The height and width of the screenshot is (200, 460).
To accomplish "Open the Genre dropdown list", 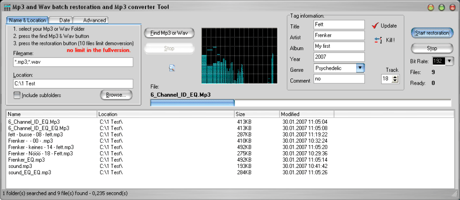I will coord(360,68).
